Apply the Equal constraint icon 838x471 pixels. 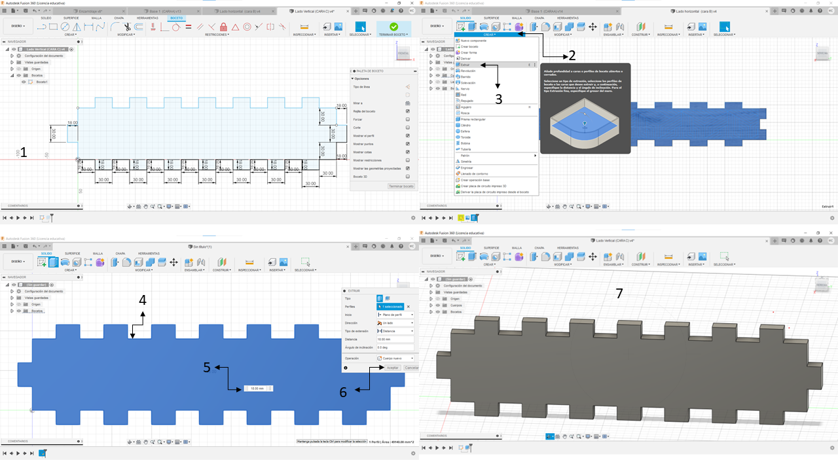coord(189,27)
